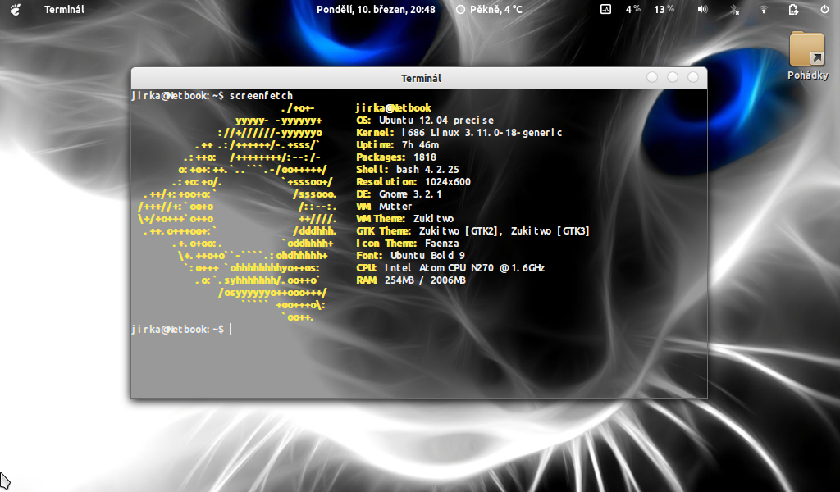Click the RAM: 254MB / 2006MB line

411,280
